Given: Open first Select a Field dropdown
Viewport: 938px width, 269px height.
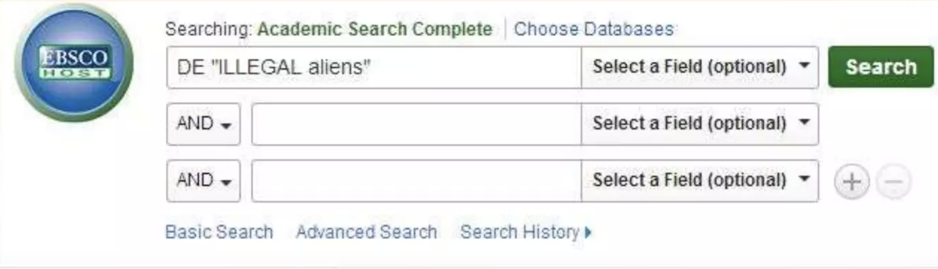Looking at the screenshot, I should [700, 67].
